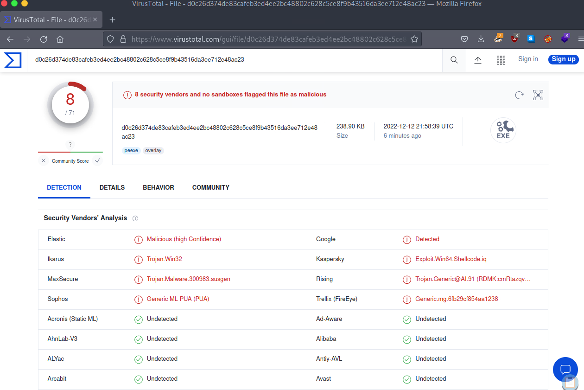
Task: Vote negative on Community Score
Action: [x=44, y=161]
